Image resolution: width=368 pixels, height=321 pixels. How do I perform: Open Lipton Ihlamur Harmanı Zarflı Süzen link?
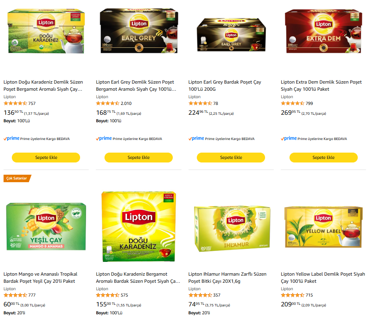pos(228,278)
